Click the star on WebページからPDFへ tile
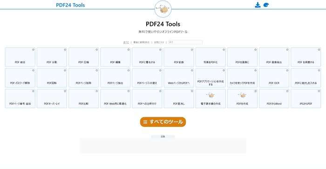The image size is (326, 169). (192, 70)
